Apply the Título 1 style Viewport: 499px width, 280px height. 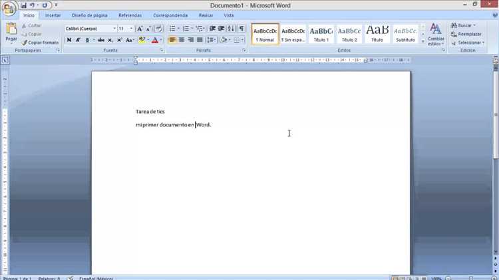click(321, 34)
